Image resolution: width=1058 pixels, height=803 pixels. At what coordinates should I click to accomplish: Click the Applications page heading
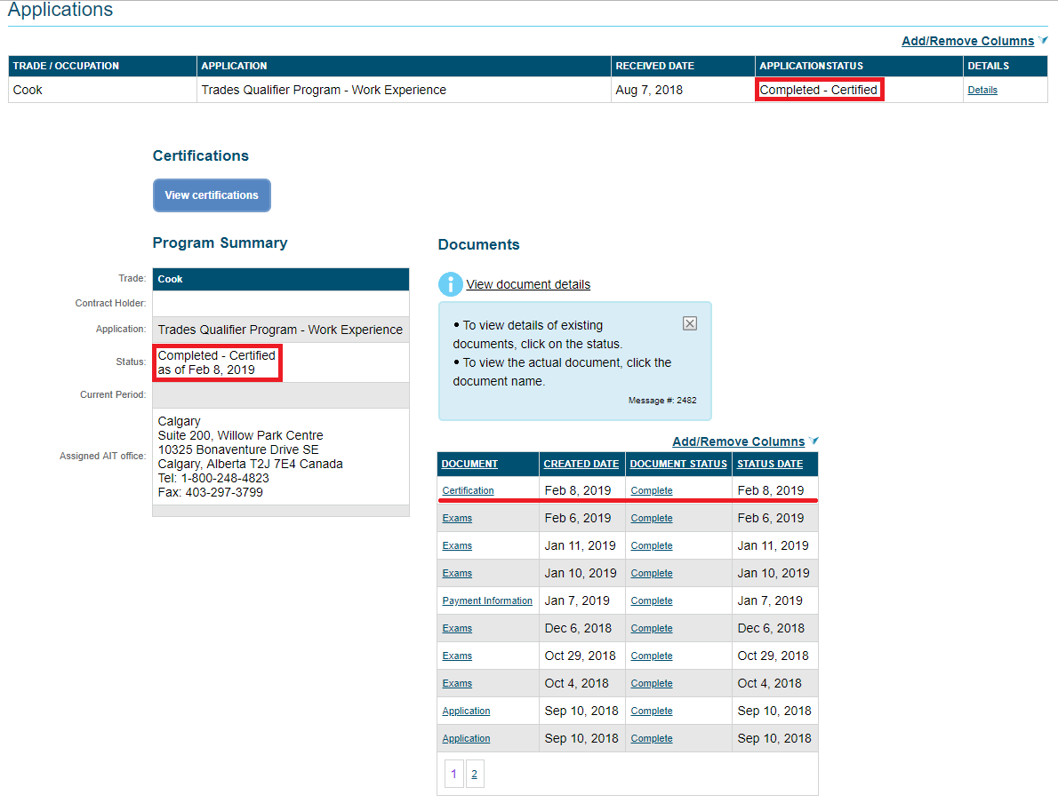click(x=60, y=10)
